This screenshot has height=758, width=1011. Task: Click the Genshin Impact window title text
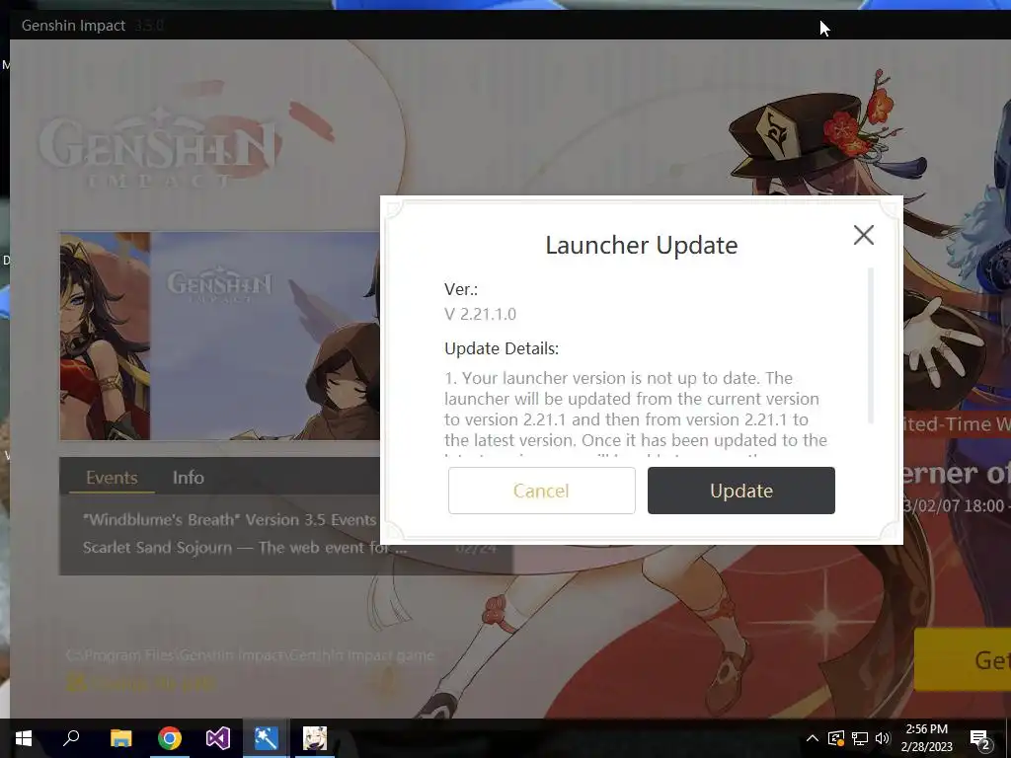(73, 26)
